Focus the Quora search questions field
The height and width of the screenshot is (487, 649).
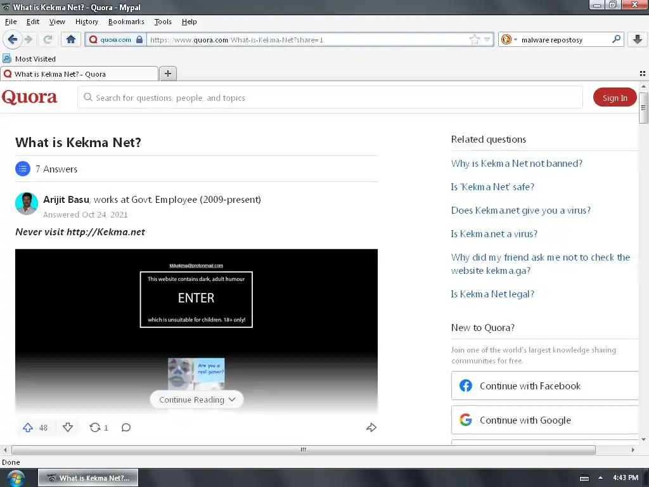(330, 97)
